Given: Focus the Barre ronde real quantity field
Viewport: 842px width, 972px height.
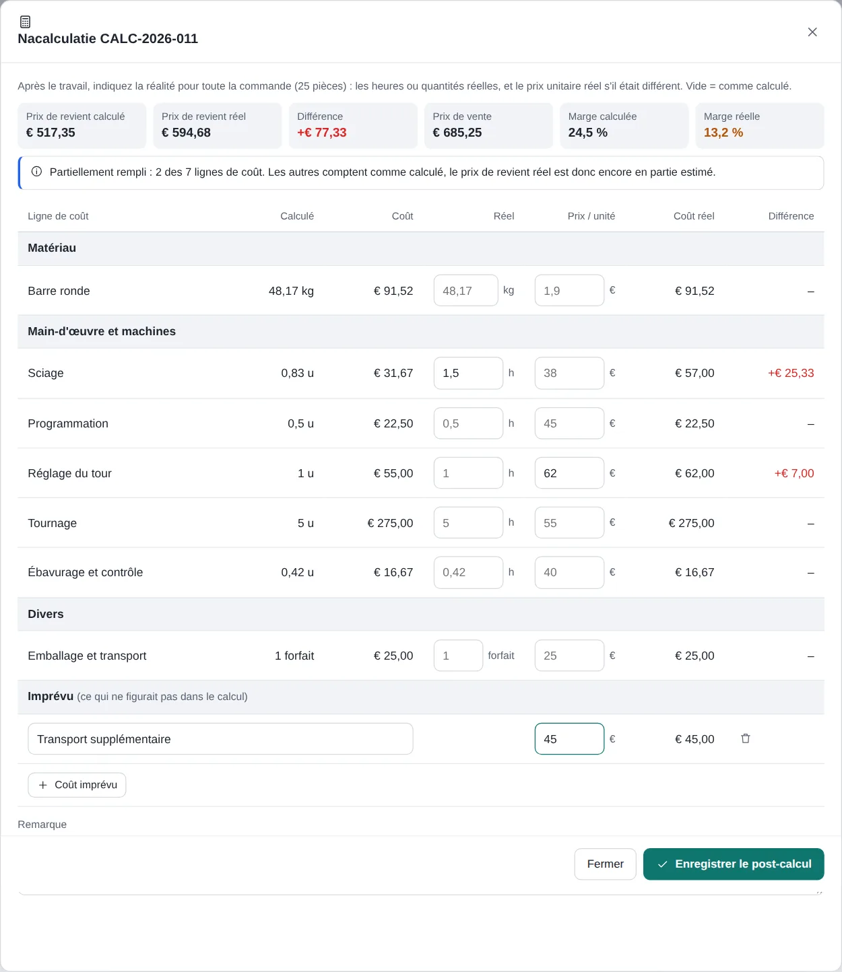Looking at the screenshot, I should click(x=465, y=290).
